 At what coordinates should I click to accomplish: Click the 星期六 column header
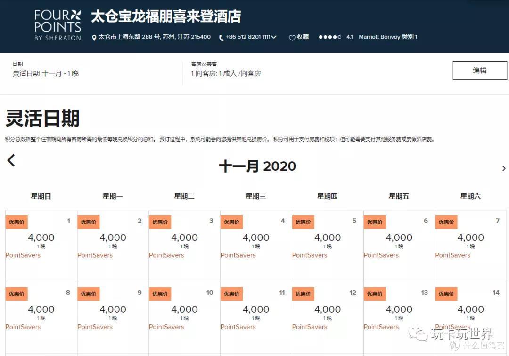tap(471, 196)
